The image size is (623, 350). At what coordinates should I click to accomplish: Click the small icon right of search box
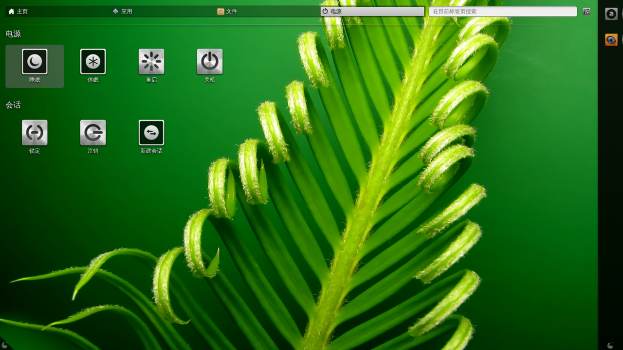point(586,11)
